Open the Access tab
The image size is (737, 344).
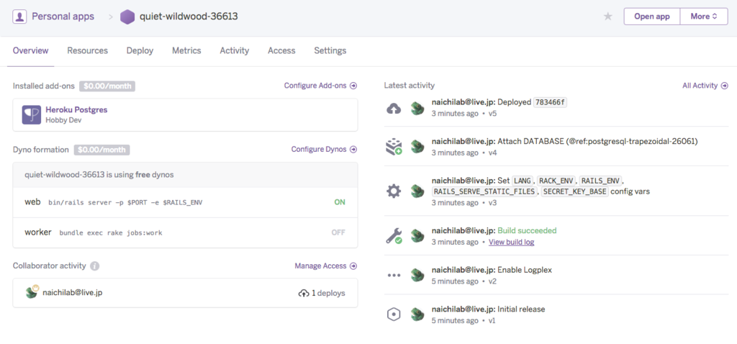coord(281,51)
